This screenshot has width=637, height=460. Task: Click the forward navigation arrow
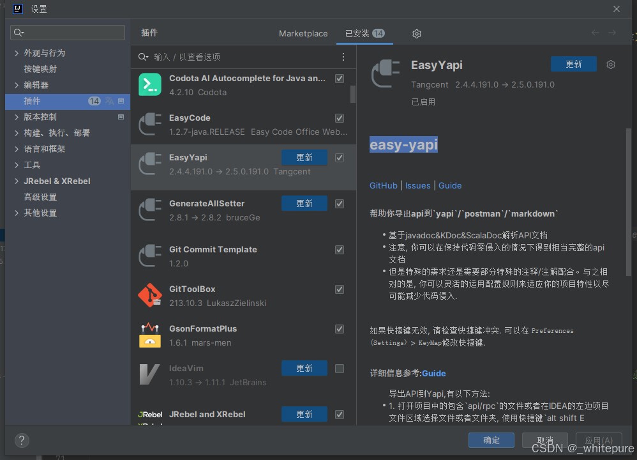612,33
